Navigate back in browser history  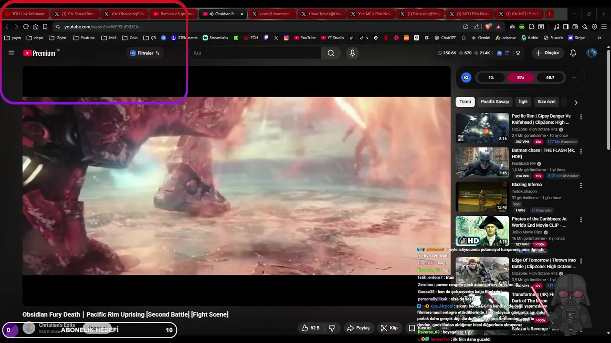click(7, 27)
